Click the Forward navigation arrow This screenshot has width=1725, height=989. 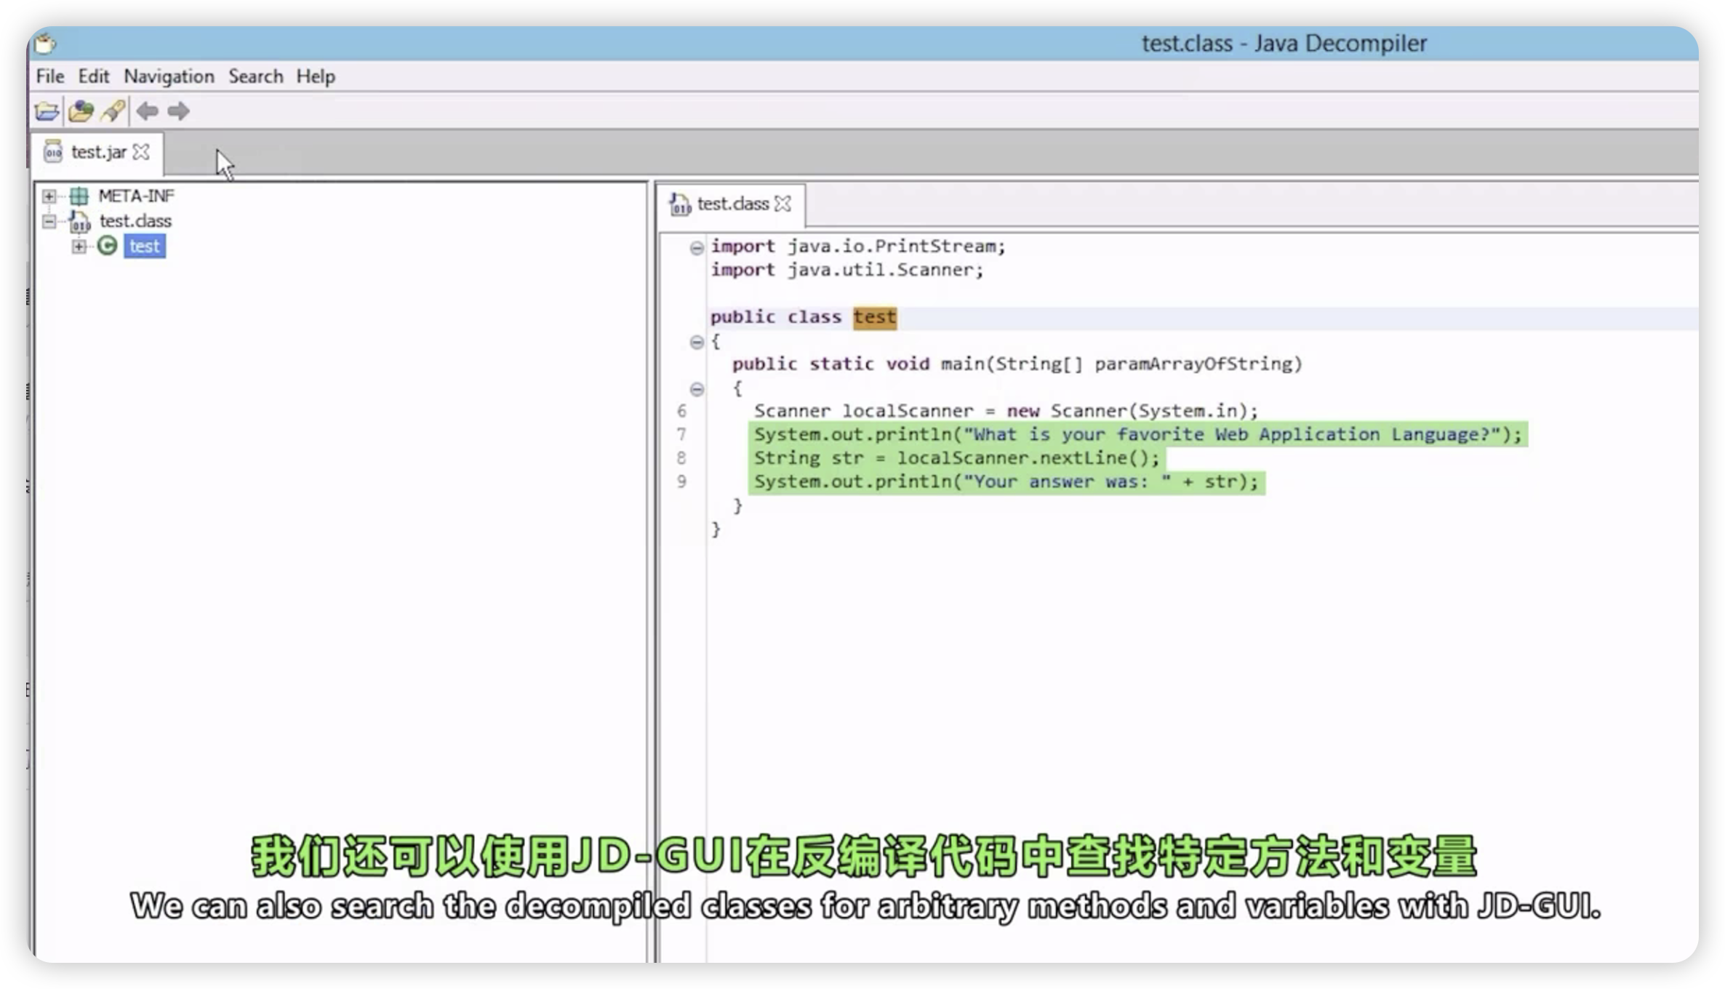click(178, 111)
